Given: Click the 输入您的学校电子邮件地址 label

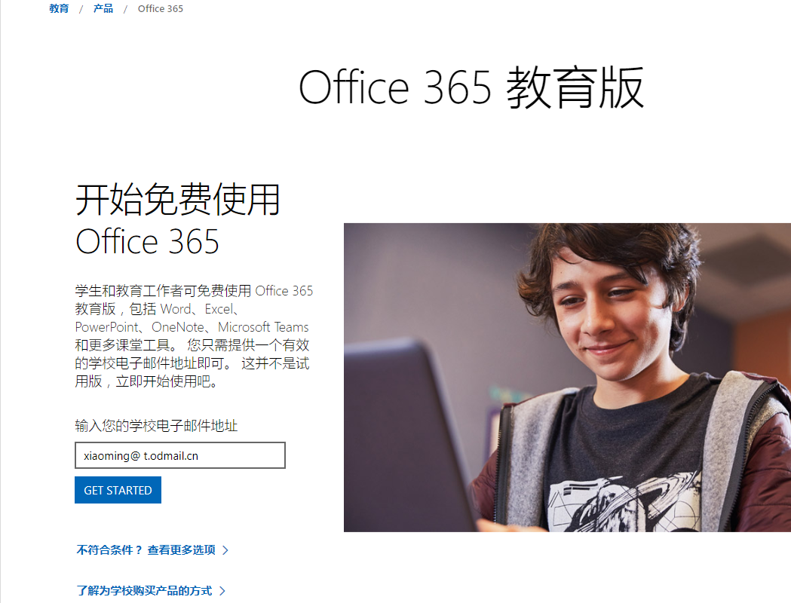Looking at the screenshot, I should [156, 426].
